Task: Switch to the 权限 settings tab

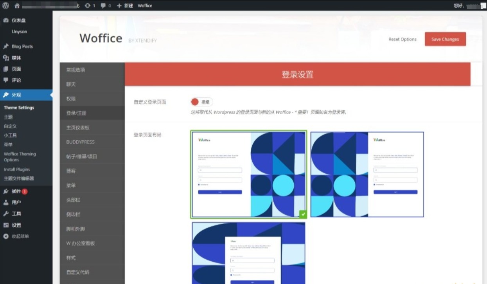Action: pos(92,99)
